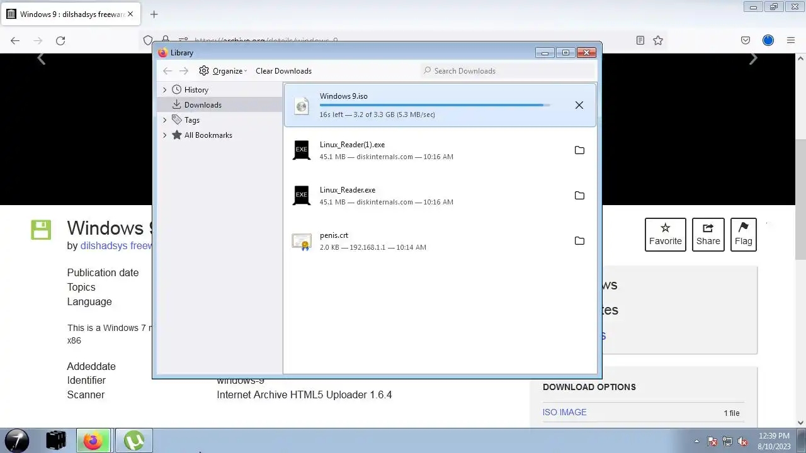
Task: Open the dilshadsys freeware uploader link
Action: point(116,245)
